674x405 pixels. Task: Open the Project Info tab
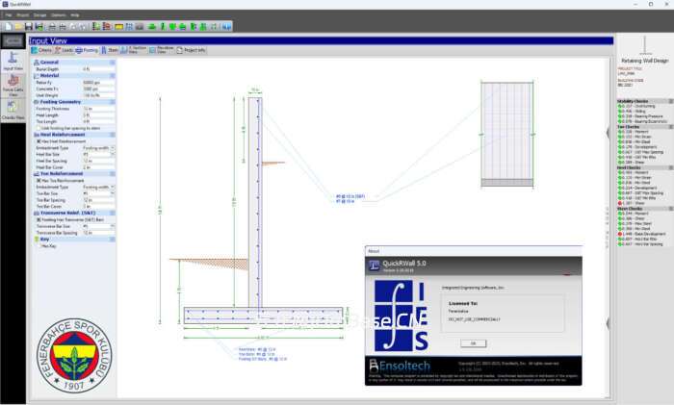pyautogui.click(x=191, y=50)
